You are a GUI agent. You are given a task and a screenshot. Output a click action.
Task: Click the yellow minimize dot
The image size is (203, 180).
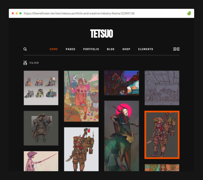click(x=16, y=13)
